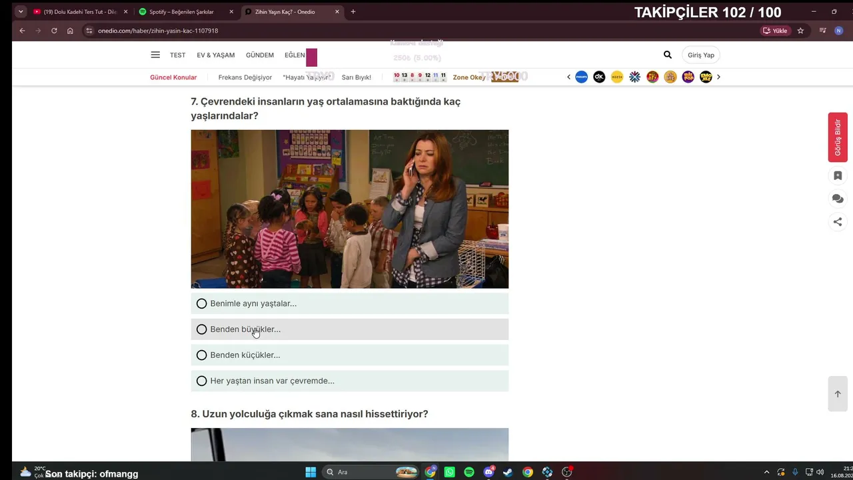Open the Sarı Bıyık! topic link

click(357, 77)
